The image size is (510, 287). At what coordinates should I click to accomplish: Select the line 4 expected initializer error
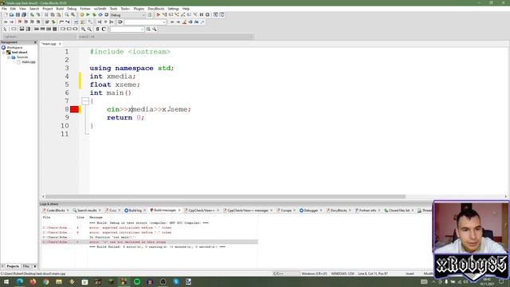[150, 228]
